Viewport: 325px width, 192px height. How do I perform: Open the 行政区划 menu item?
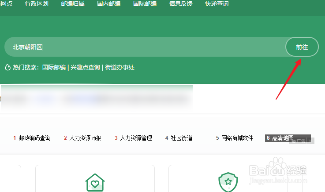[37, 4]
